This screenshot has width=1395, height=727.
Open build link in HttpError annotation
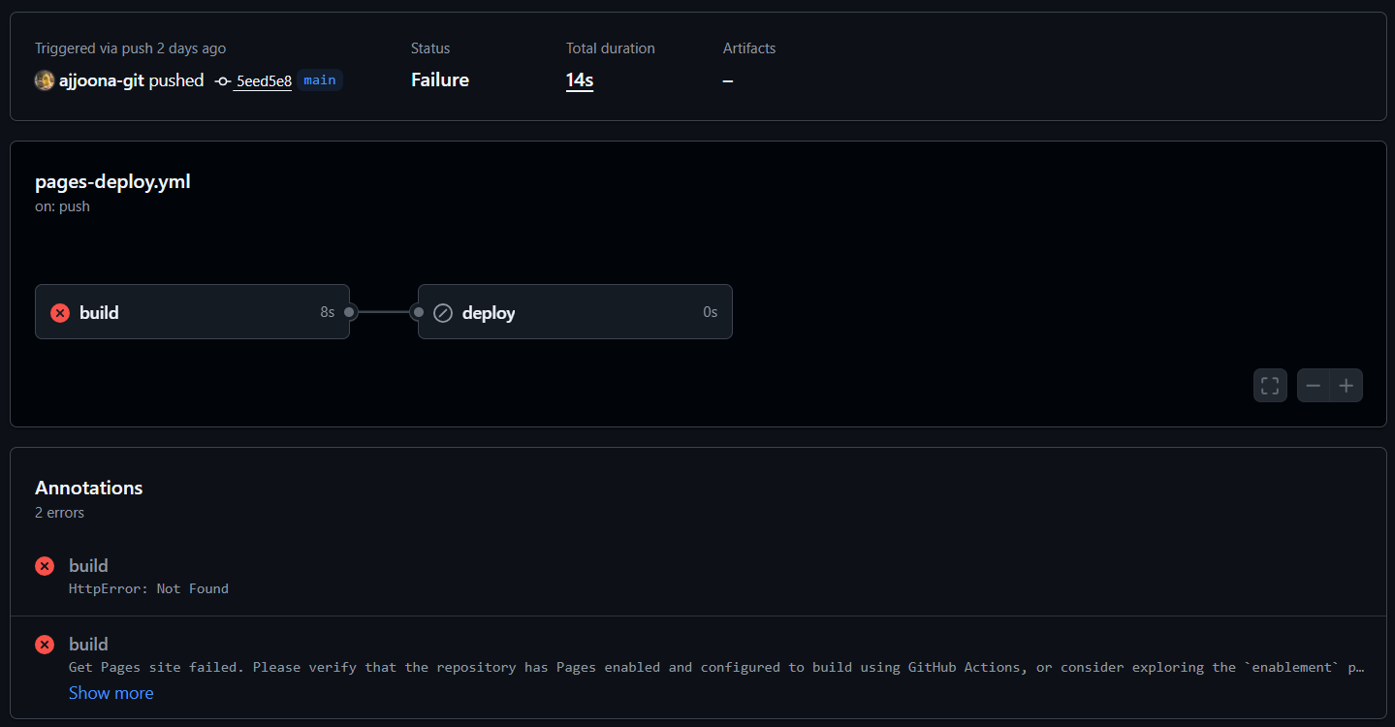pos(88,566)
